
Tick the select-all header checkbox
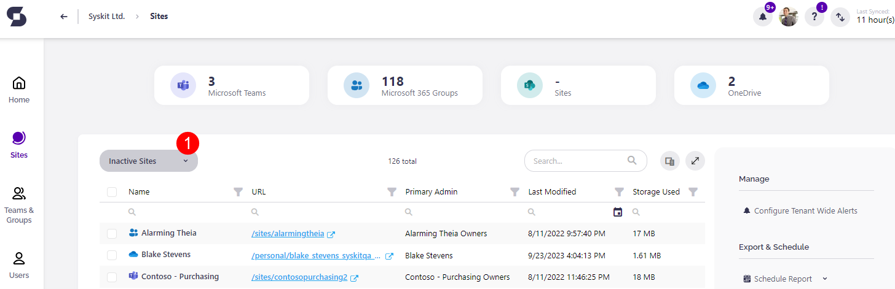pos(112,192)
